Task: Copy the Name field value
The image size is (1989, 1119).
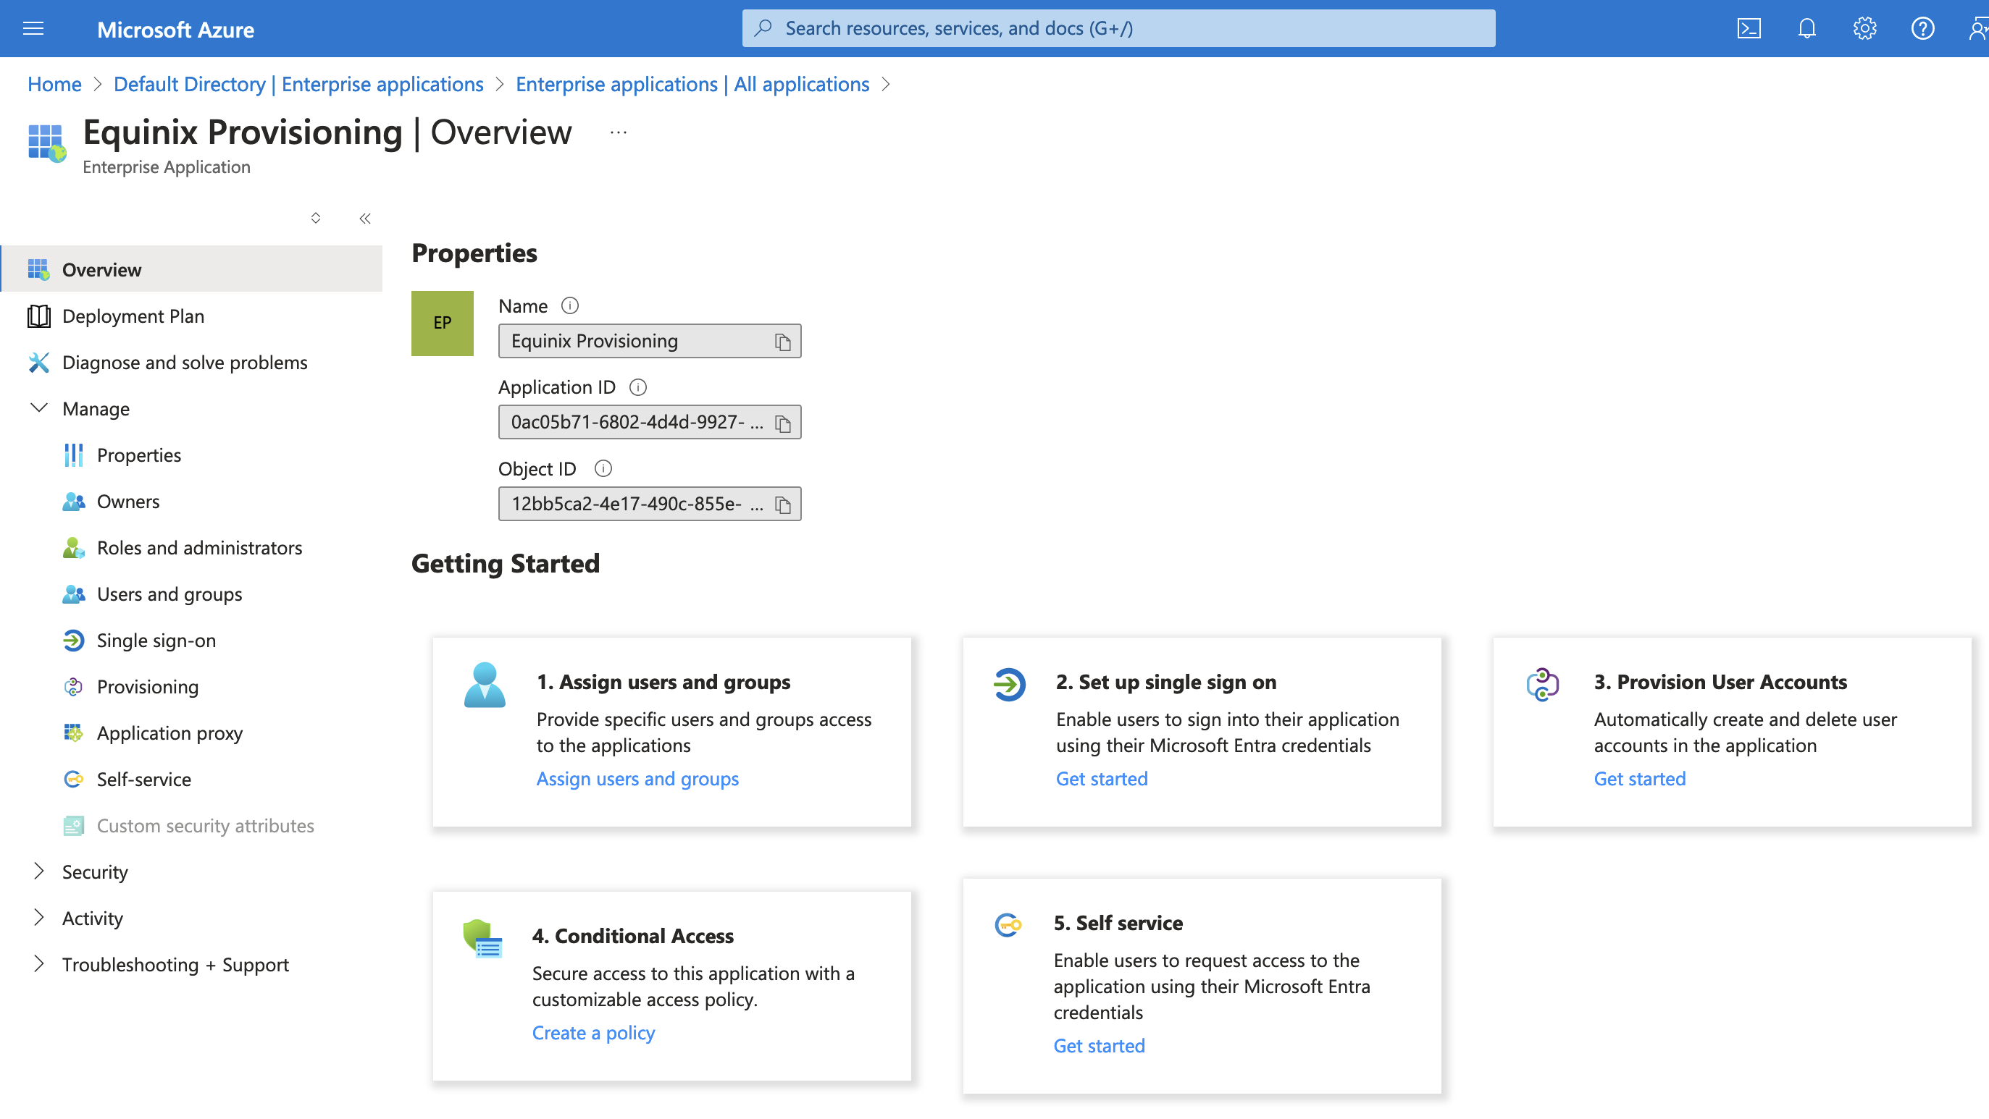Action: (782, 342)
